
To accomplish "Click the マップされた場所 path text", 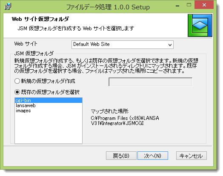I will tap(125, 121).
